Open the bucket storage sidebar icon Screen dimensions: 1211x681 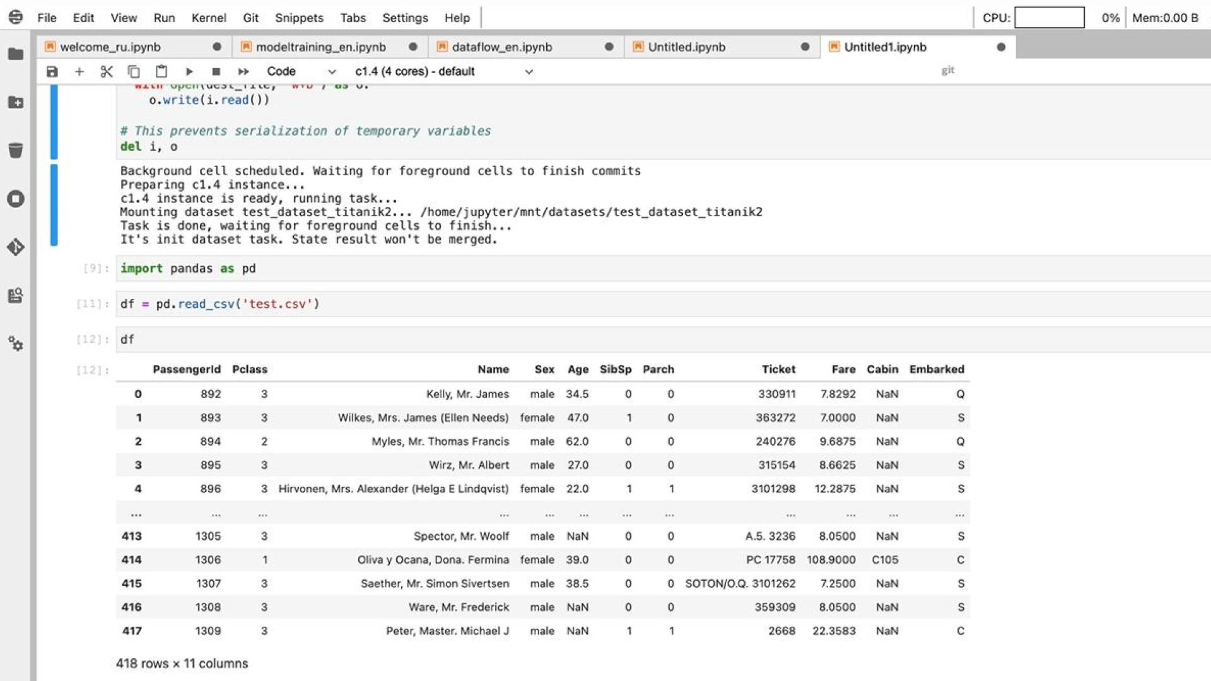pos(16,150)
